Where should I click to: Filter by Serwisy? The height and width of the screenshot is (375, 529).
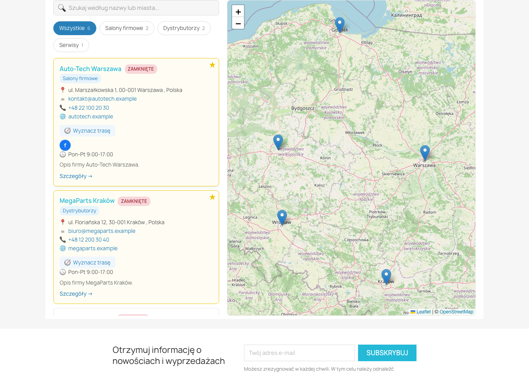71,45
